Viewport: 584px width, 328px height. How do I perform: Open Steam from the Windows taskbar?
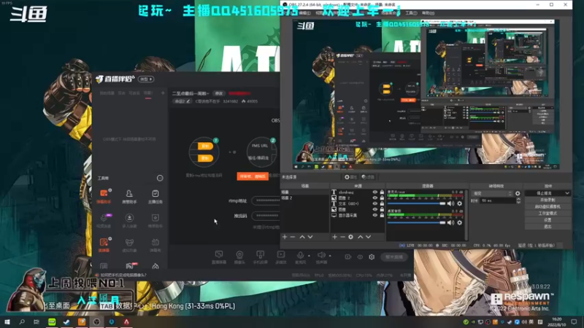tap(66, 321)
